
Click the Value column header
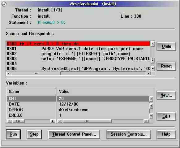point(64,91)
